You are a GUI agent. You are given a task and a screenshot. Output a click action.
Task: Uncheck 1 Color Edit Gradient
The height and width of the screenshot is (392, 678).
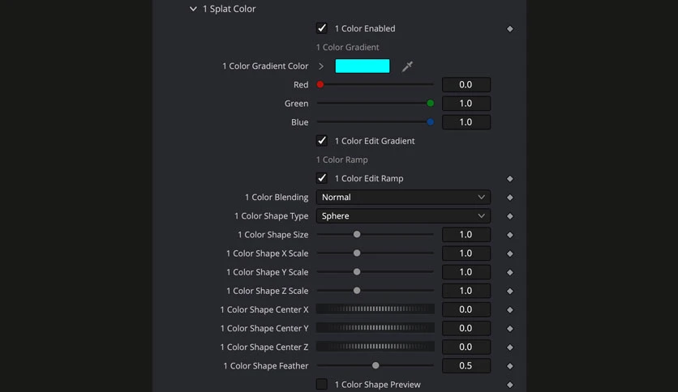(322, 141)
